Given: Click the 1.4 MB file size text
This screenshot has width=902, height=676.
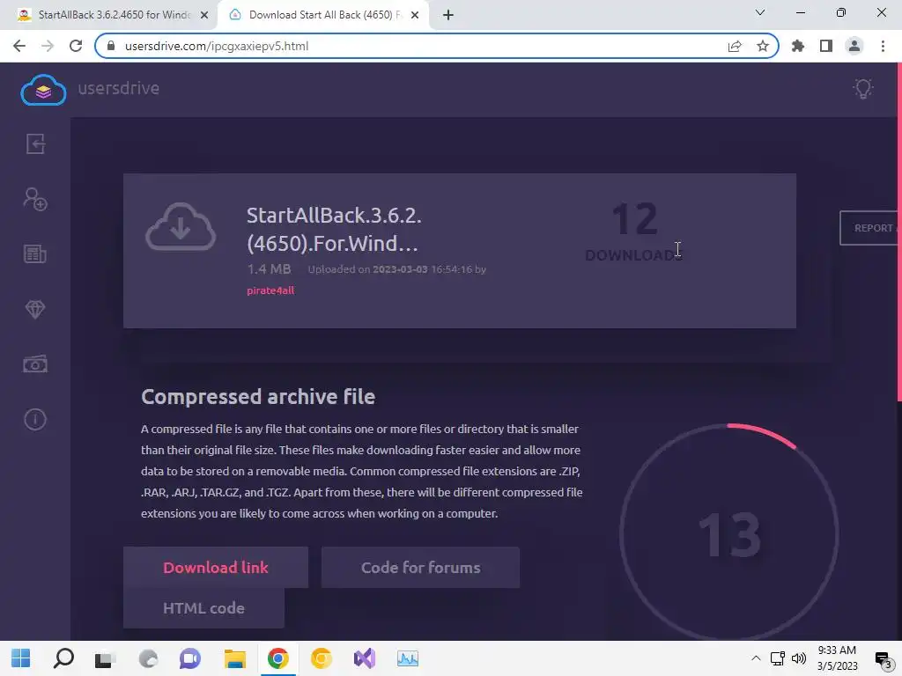Looking at the screenshot, I should 269,269.
